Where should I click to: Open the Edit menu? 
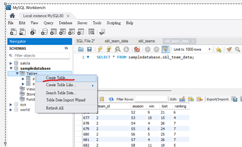[22, 23]
